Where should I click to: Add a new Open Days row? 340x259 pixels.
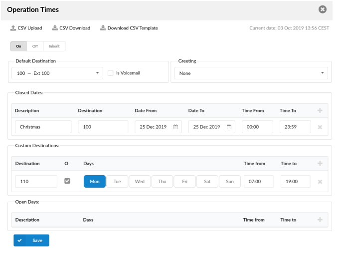click(320, 220)
